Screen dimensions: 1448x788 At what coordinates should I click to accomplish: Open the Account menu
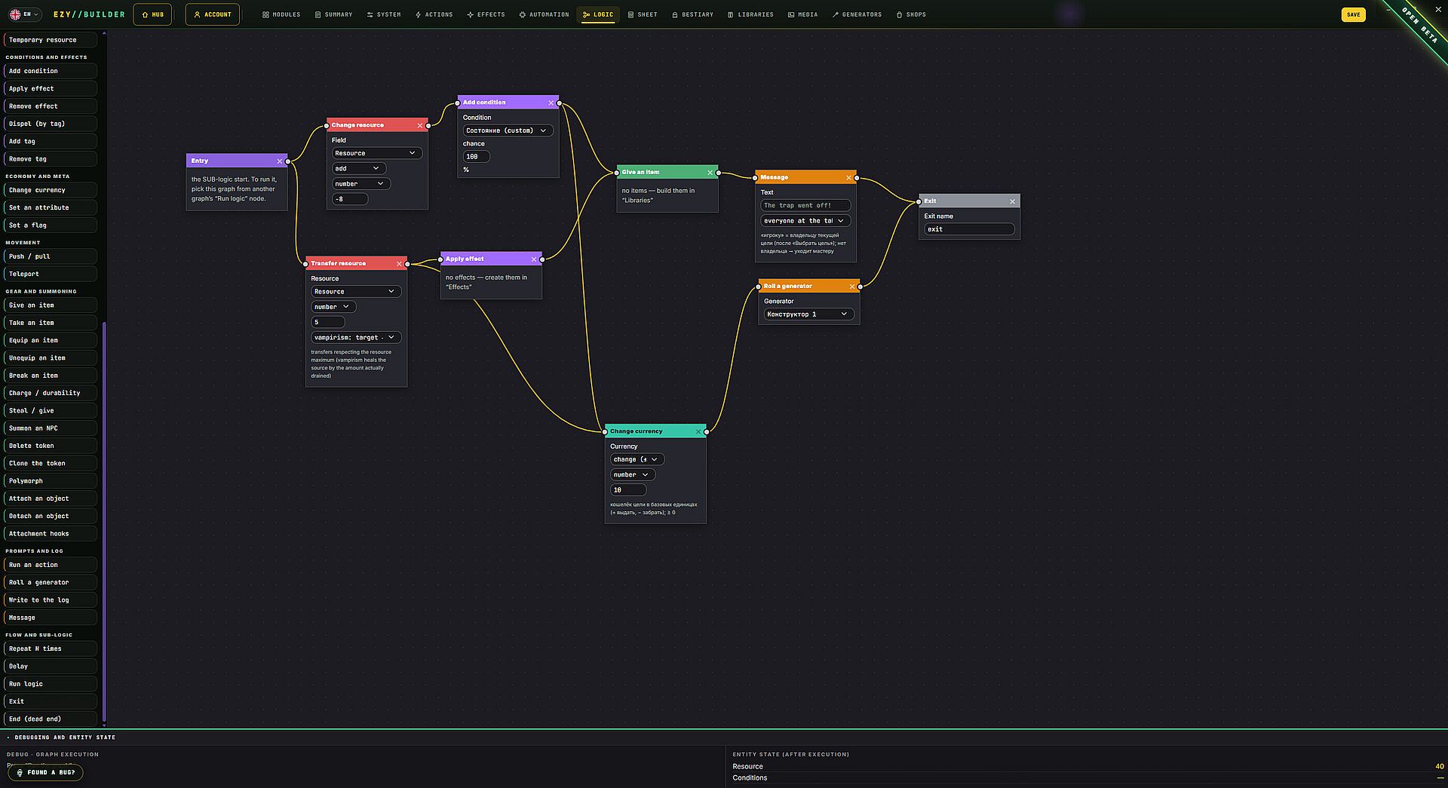click(213, 14)
